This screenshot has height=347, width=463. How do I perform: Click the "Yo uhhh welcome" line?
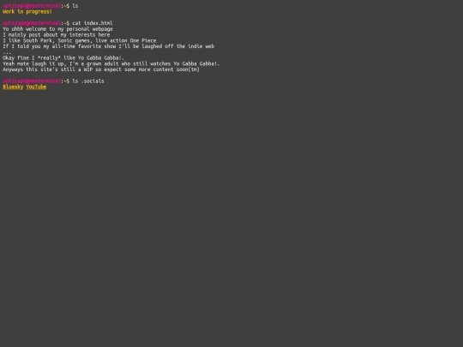tap(58, 29)
